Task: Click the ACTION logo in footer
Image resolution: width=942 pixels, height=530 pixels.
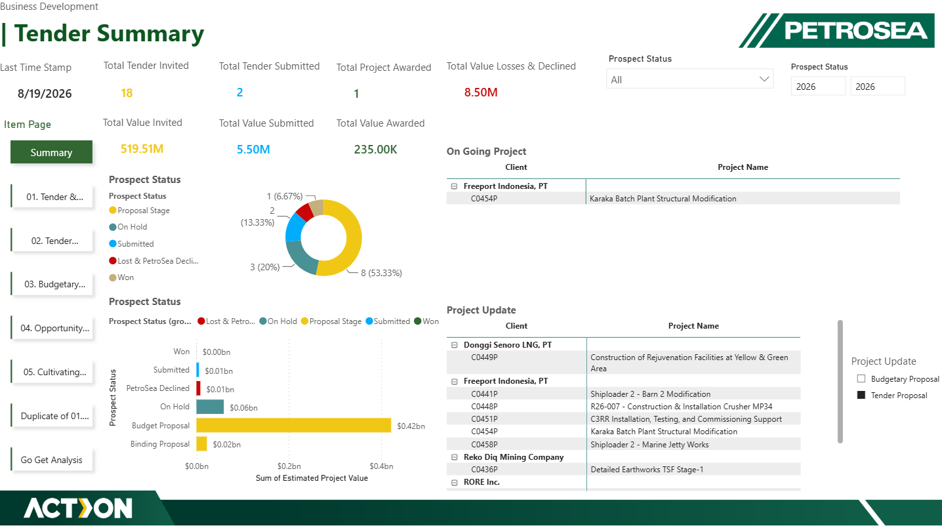Action: tap(78, 508)
